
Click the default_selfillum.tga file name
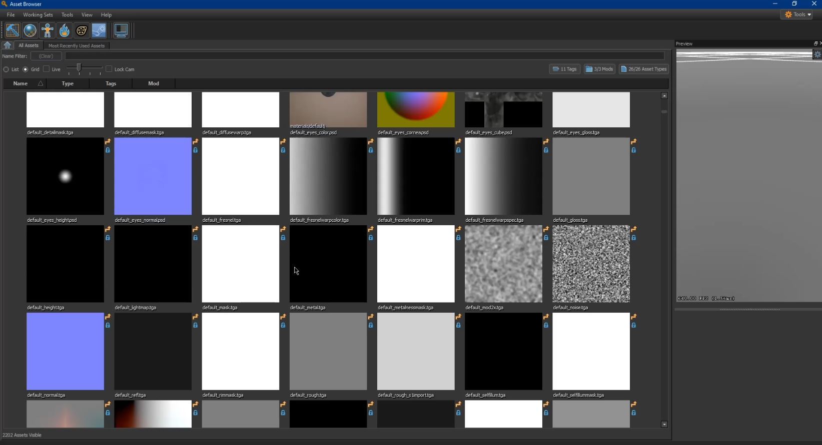point(485,395)
